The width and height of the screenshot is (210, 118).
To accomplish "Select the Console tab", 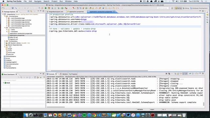I will (x=52, y=74).
